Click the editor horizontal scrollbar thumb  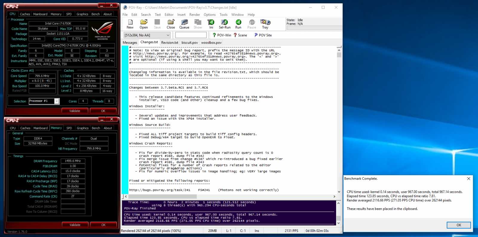point(163,197)
